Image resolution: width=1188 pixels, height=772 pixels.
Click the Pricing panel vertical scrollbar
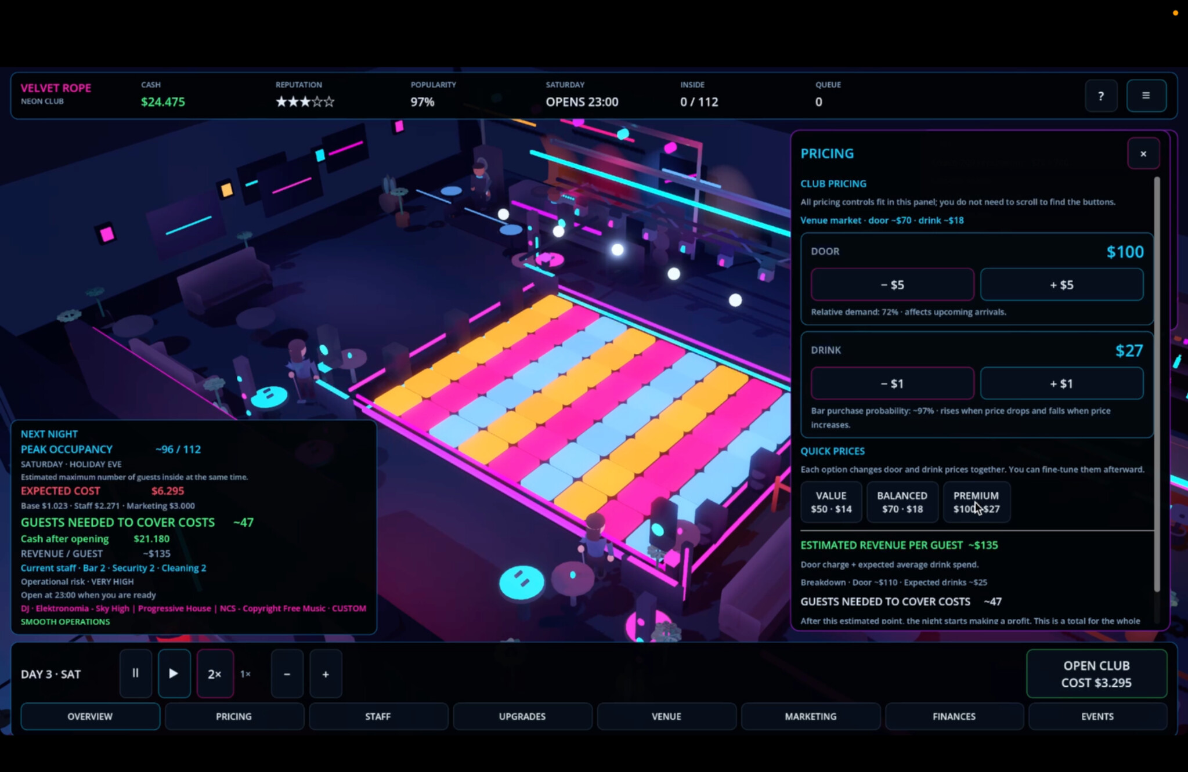click(1157, 384)
